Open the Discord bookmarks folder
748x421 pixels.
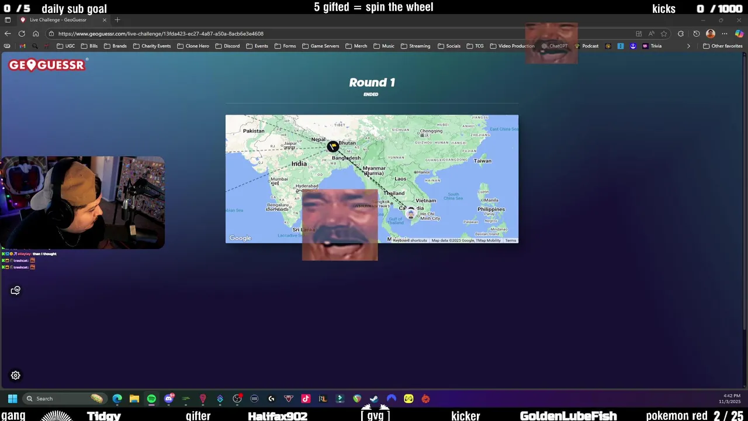[227, 46]
